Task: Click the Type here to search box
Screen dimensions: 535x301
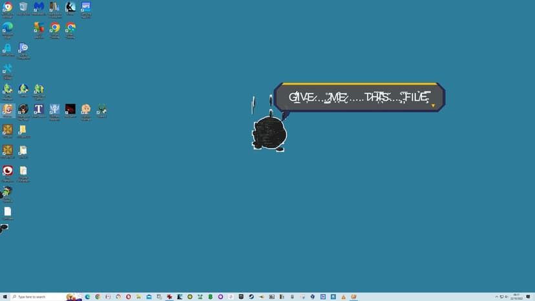Action: [x=39, y=297]
